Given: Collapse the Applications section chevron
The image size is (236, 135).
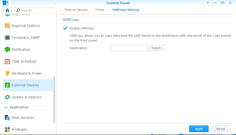Looking at the screenshot, I should pos(6,108).
